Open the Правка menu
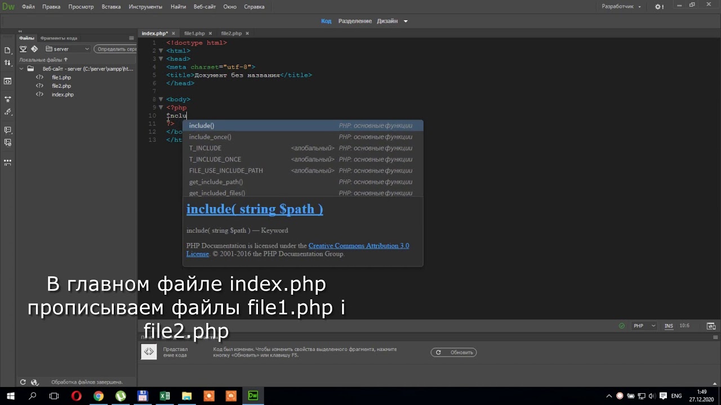721x405 pixels. click(51, 7)
